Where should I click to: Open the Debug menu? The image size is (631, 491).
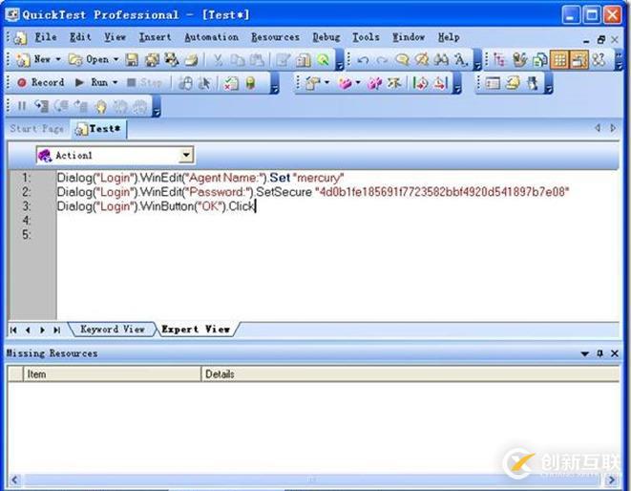point(326,37)
